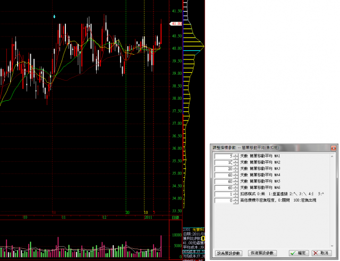Confirm with the 確定 button

299,253
